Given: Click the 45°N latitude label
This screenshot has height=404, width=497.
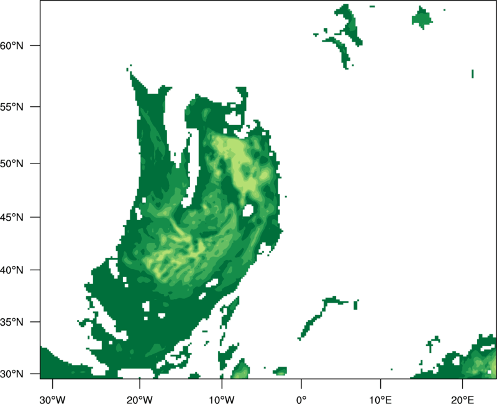Looking at the screenshot, I should click(11, 218).
